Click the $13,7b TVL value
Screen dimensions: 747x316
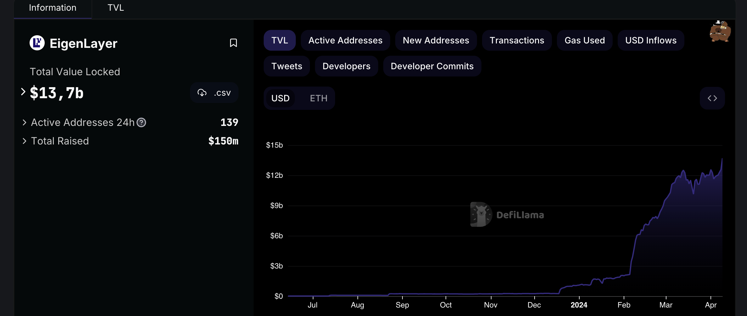point(57,93)
